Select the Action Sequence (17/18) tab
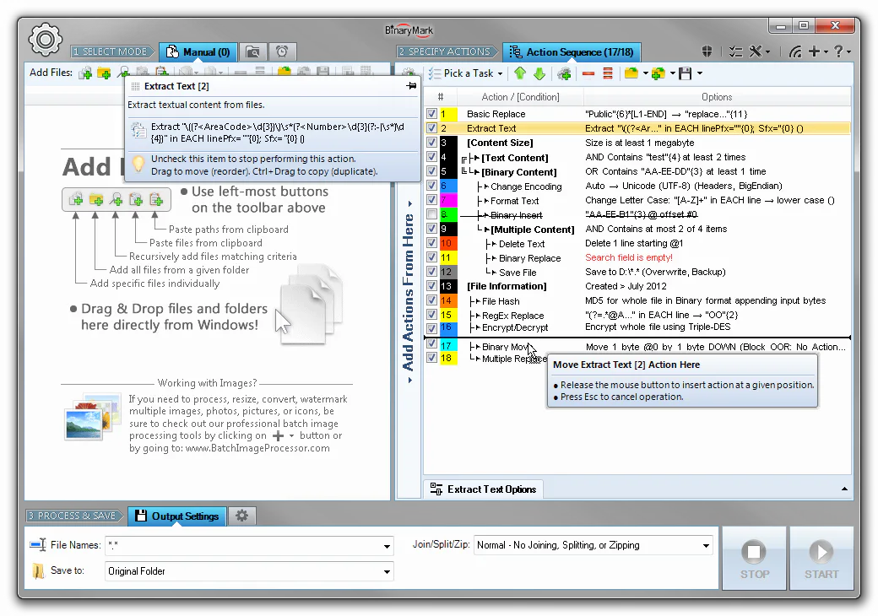The height and width of the screenshot is (616, 878). click(572, 52)
